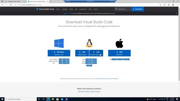This screenshot has width=180, height=101.
Task: Click the .deb download button
Action: [82, 53]
